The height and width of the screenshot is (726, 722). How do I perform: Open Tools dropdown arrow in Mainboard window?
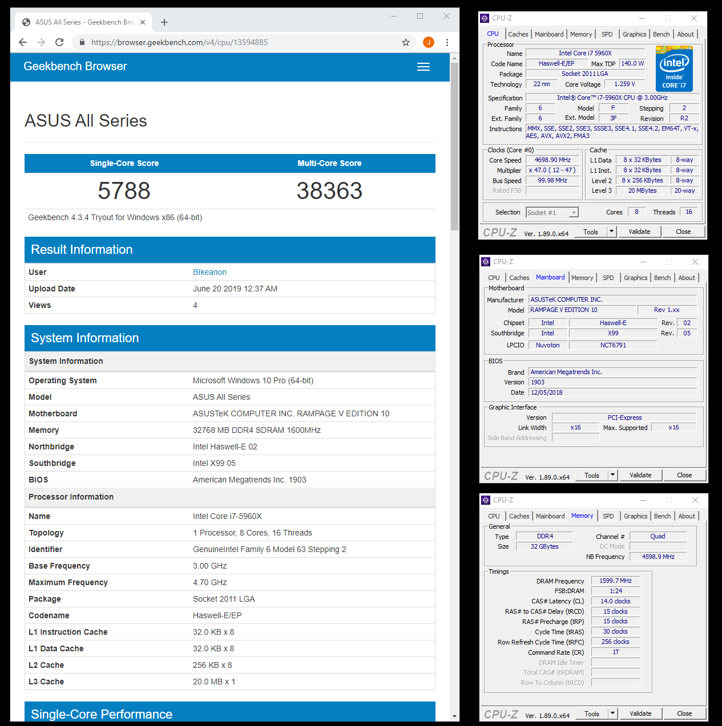coord(612,475)
